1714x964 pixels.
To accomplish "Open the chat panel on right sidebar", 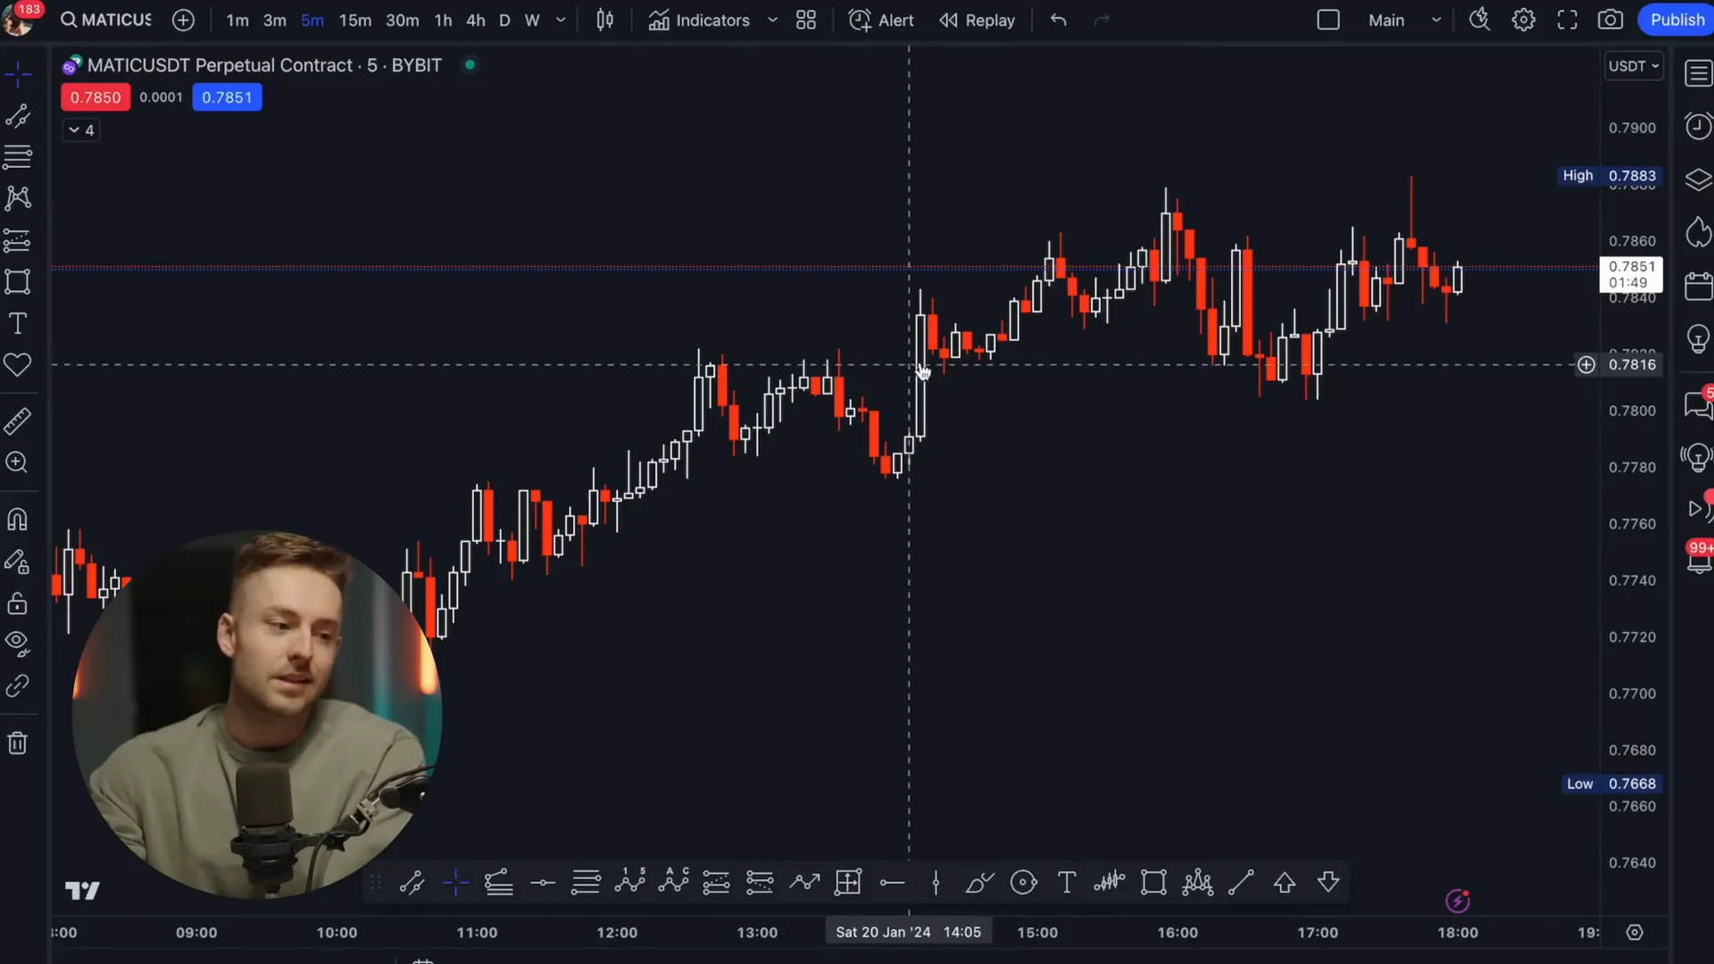I will click(x=1697, y=404).
